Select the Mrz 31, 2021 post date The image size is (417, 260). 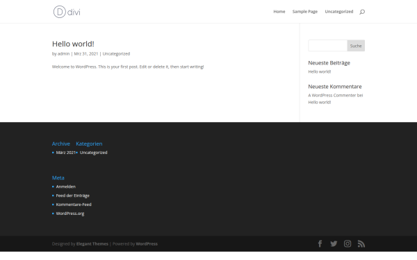tap(86, 53)
